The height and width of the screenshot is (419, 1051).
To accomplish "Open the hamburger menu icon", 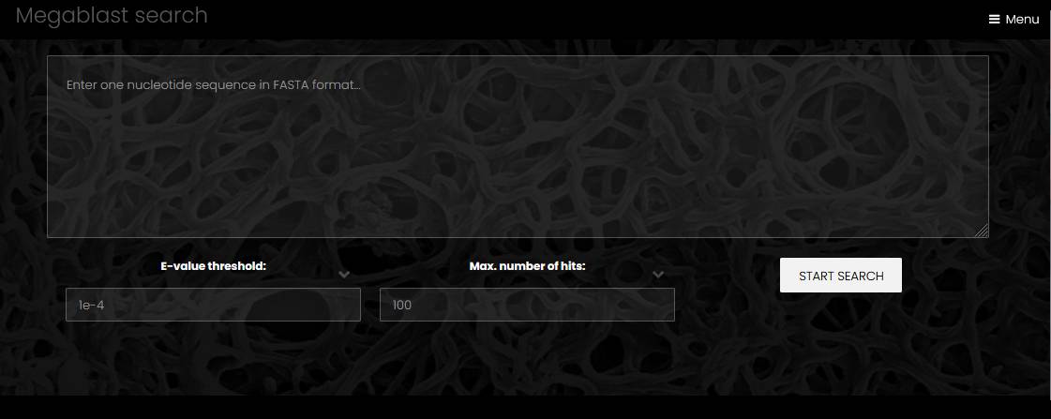I will point(994,20).
